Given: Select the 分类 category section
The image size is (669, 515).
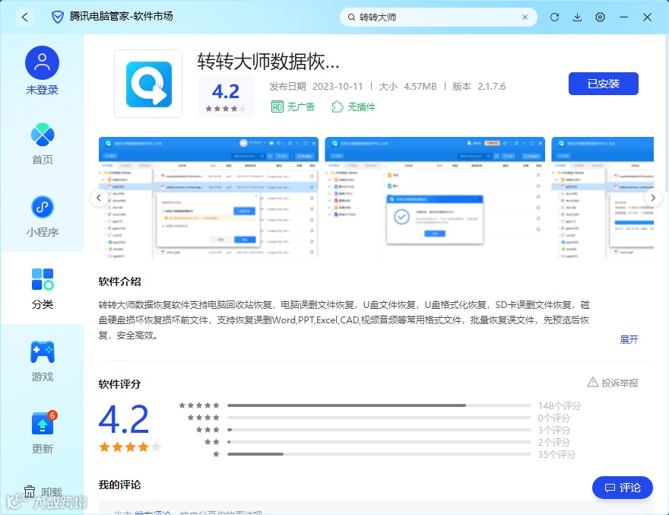Looking at the screenshot, I should pyautogui.click(x=43, y=288).
